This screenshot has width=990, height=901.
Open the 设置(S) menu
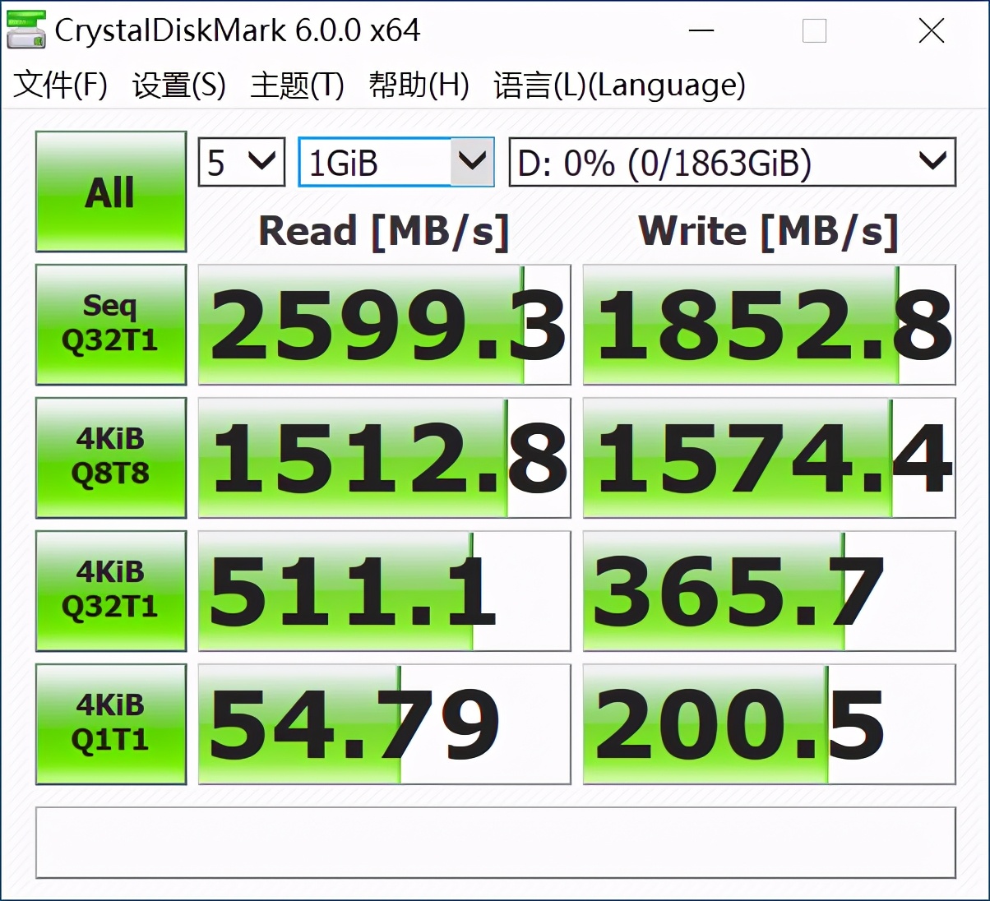(x=179, y=85)
